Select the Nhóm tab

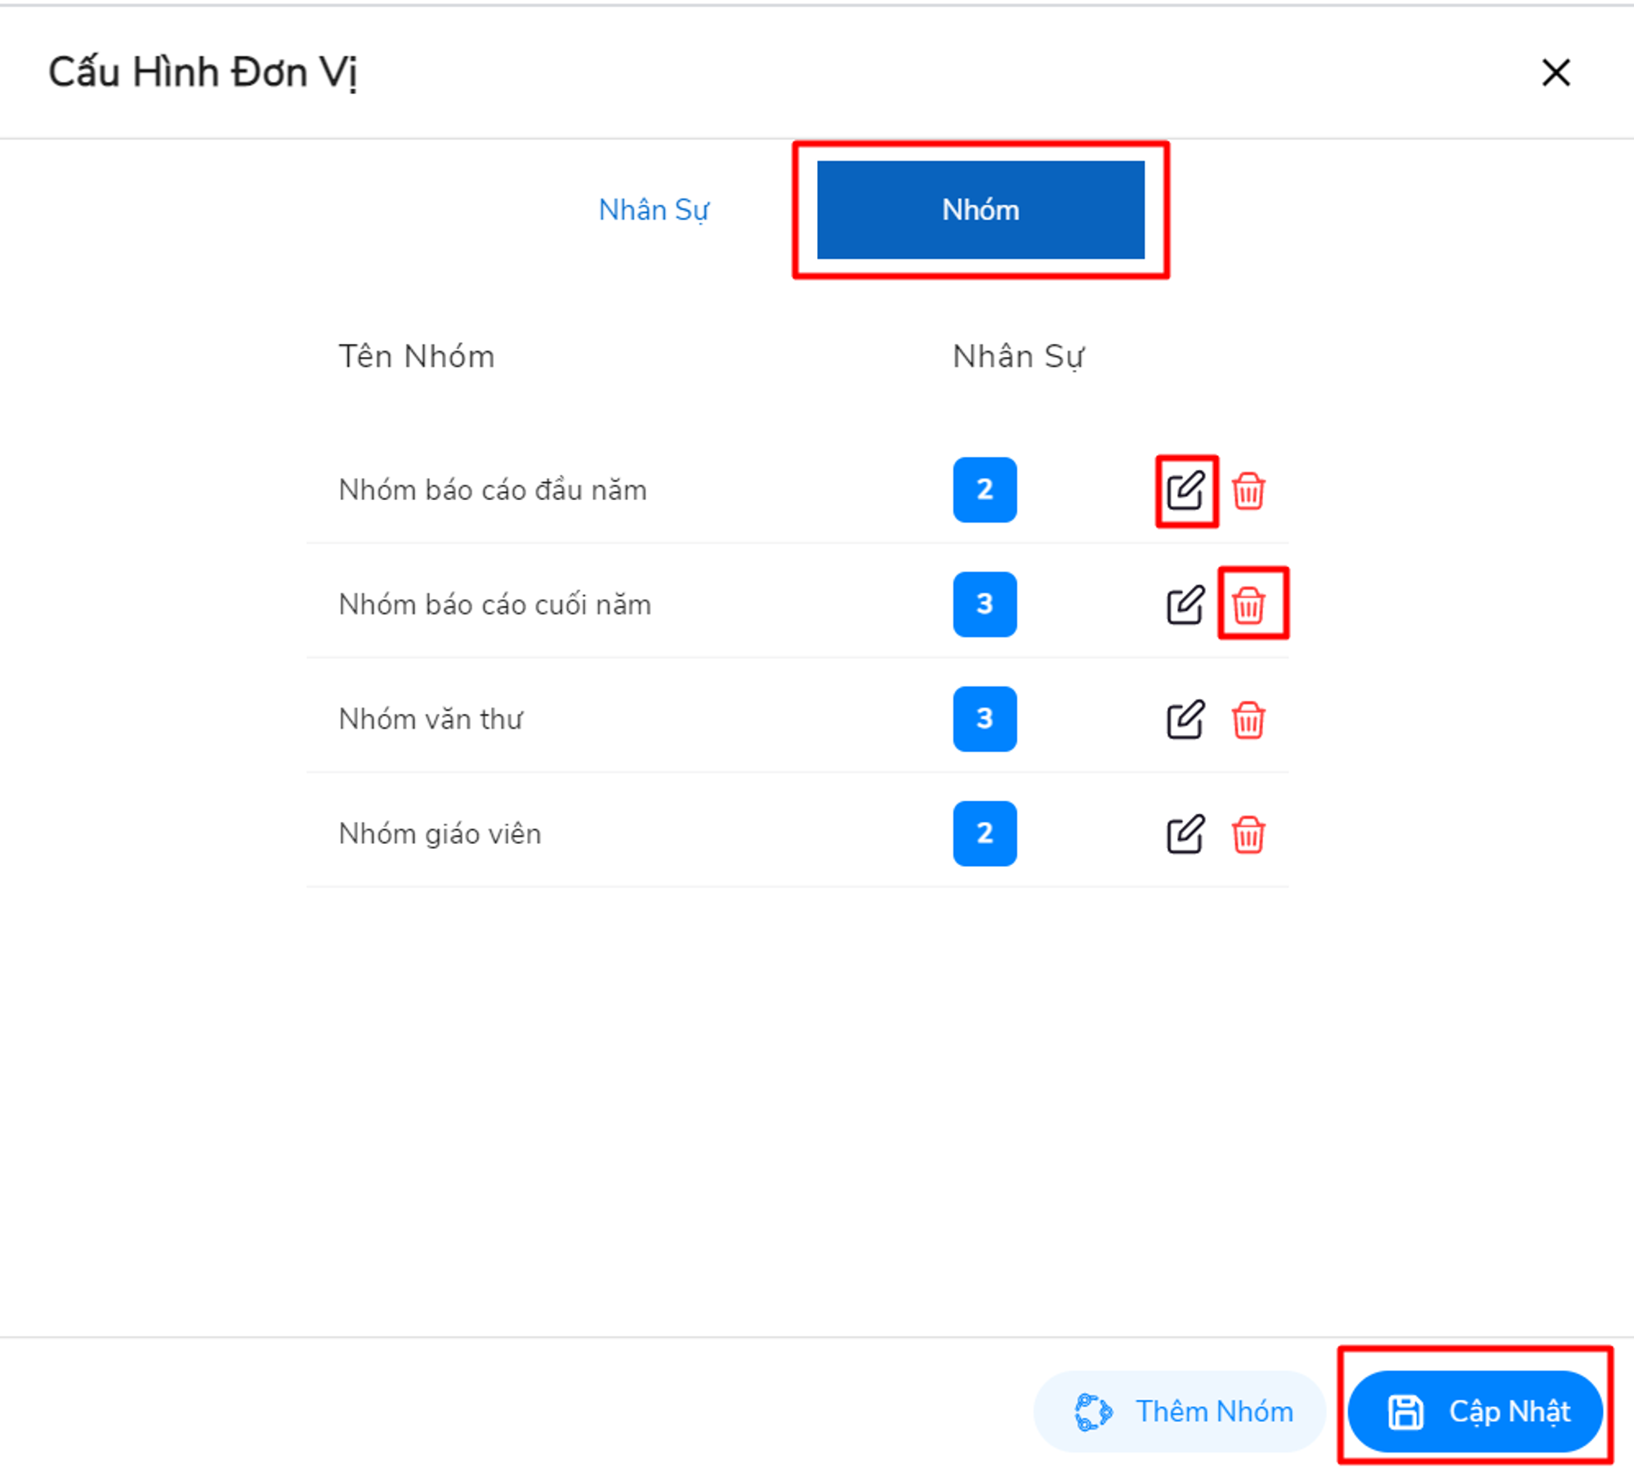point(980,210)
